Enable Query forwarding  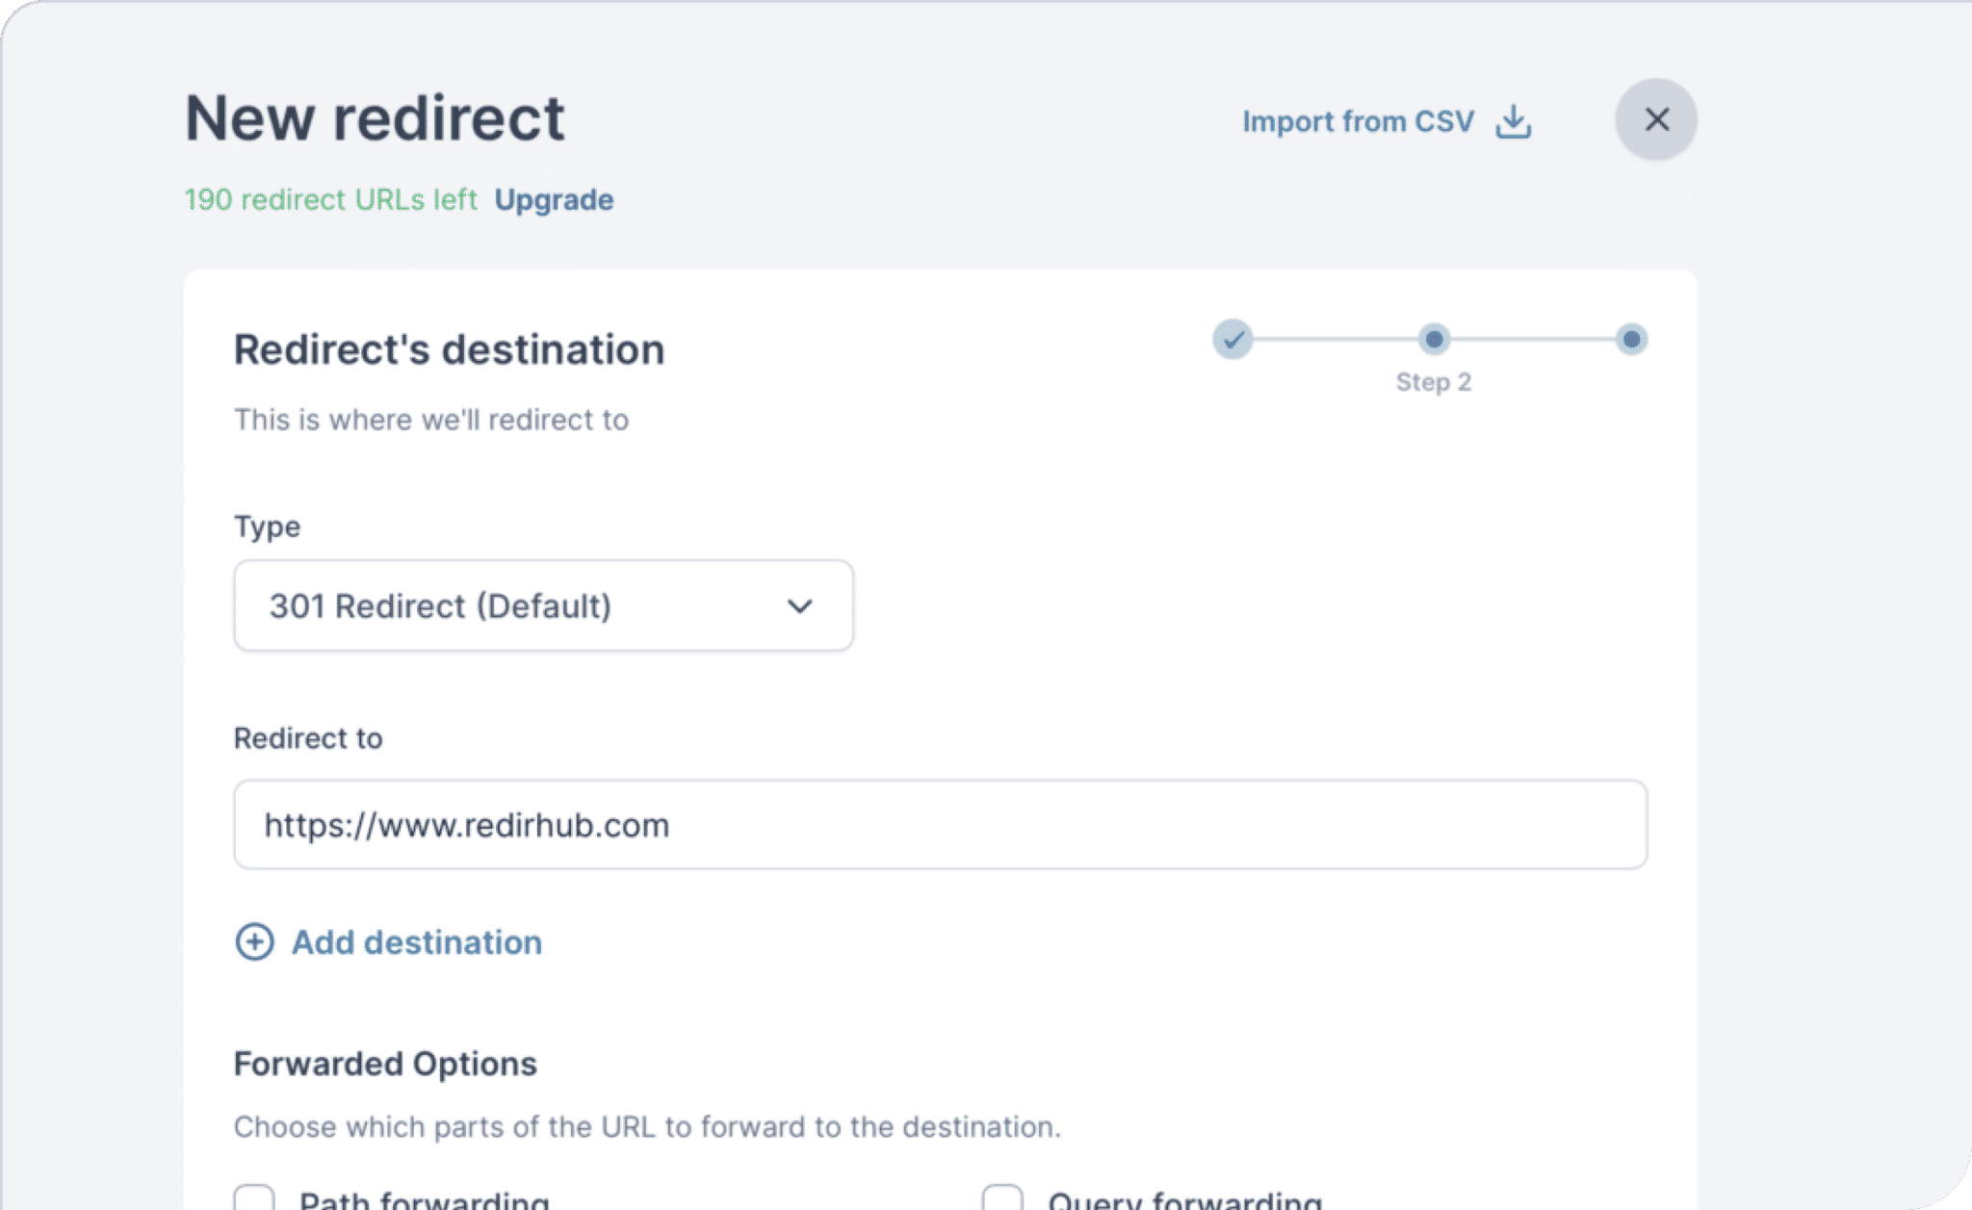click(1005, 1198)
